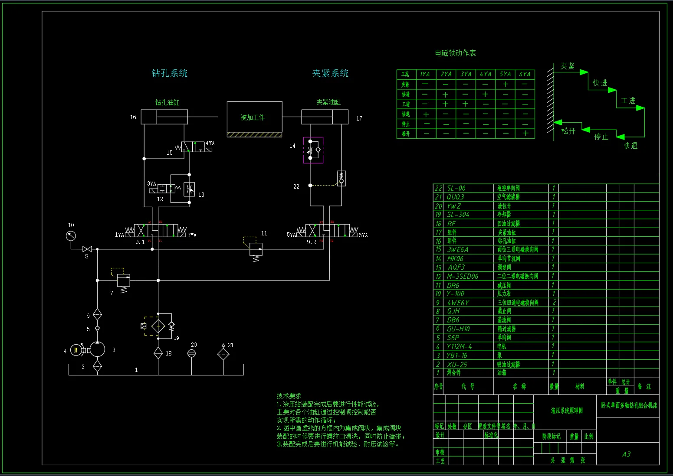The width and height of the screenshot is (673, 476).
Task: Select the 3WE6A code in the parts list
Action: (x=458, y=250)
